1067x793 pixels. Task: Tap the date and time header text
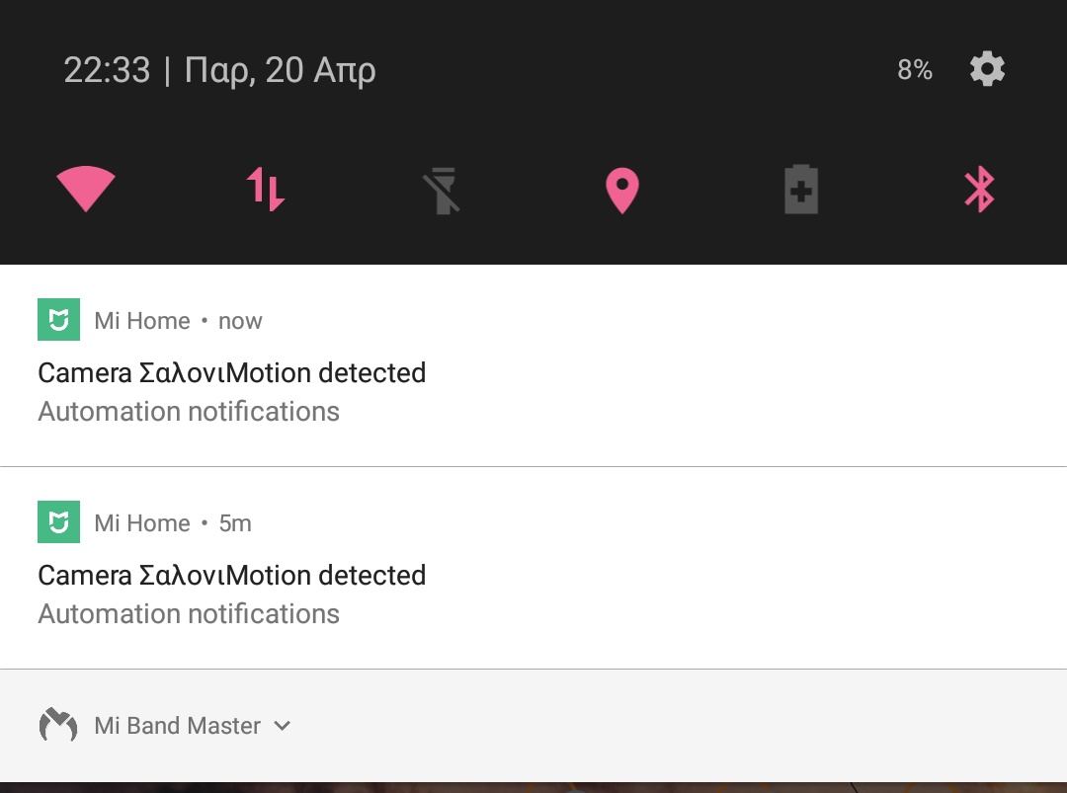point(219,70)
